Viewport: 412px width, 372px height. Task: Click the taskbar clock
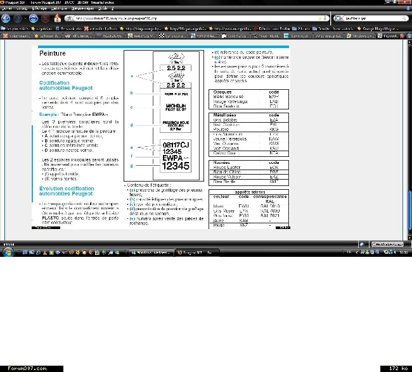403,252
